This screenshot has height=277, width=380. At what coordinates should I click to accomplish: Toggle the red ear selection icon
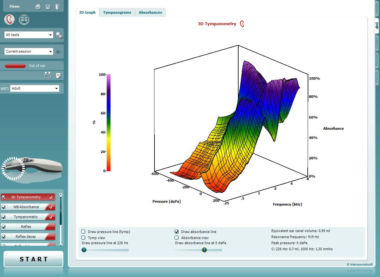click(10, 20)
